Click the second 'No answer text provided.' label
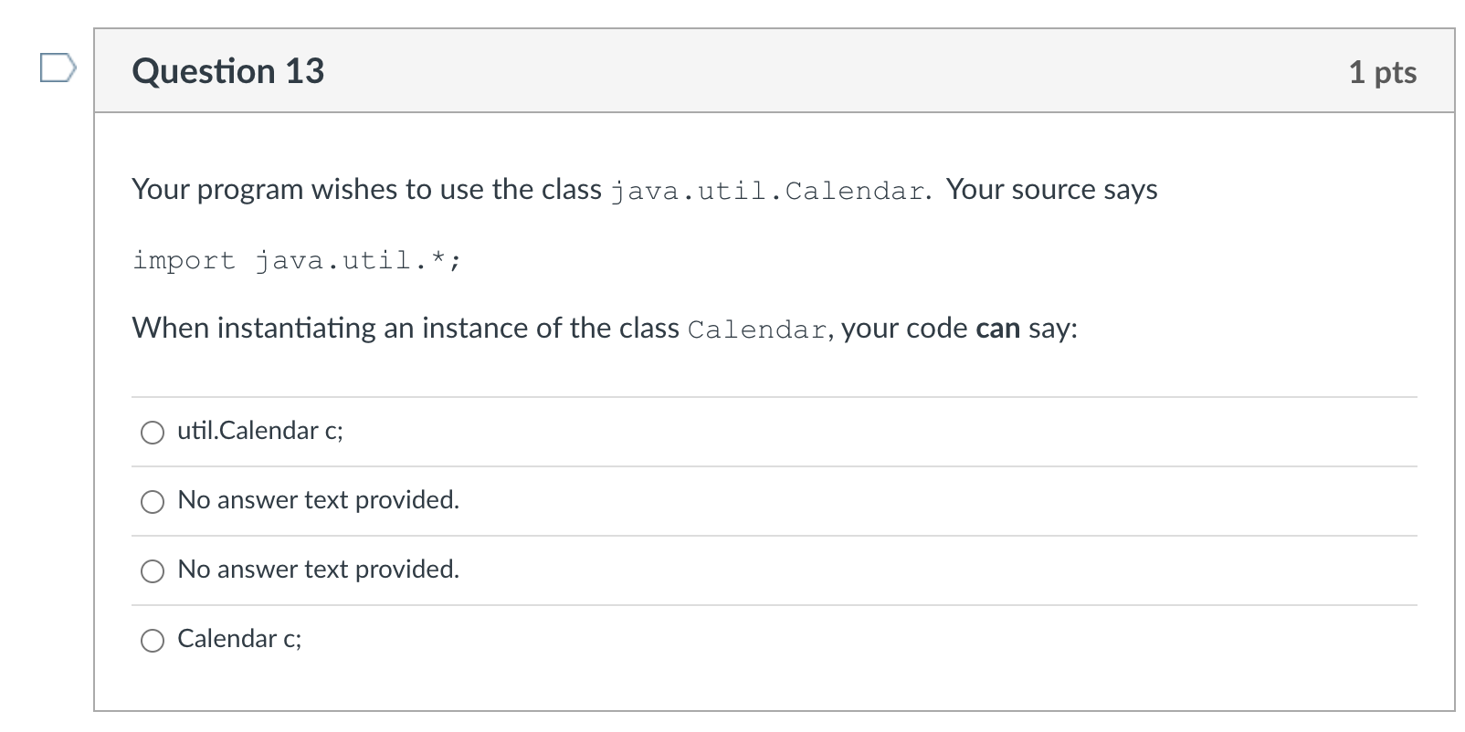The width and height of the screenshot is (1465, 732). click(x=318, y=570)
